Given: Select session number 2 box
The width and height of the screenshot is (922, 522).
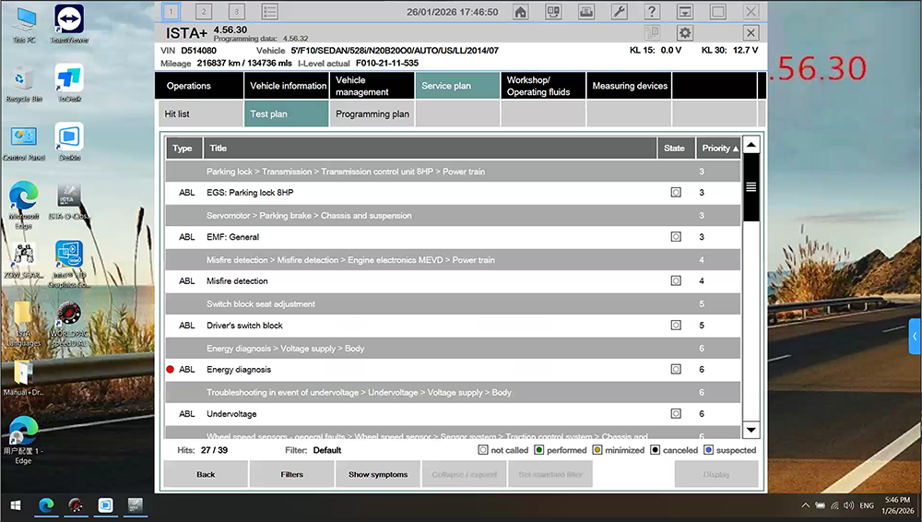Looking at the screenshot, I should point(204,12).
